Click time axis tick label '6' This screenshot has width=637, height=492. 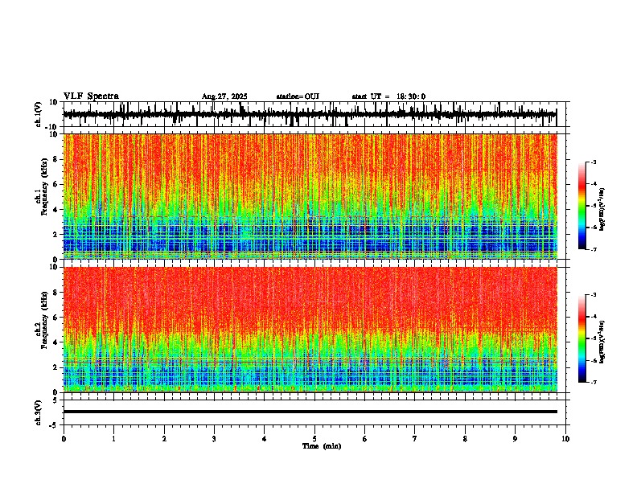pos(365,439)
